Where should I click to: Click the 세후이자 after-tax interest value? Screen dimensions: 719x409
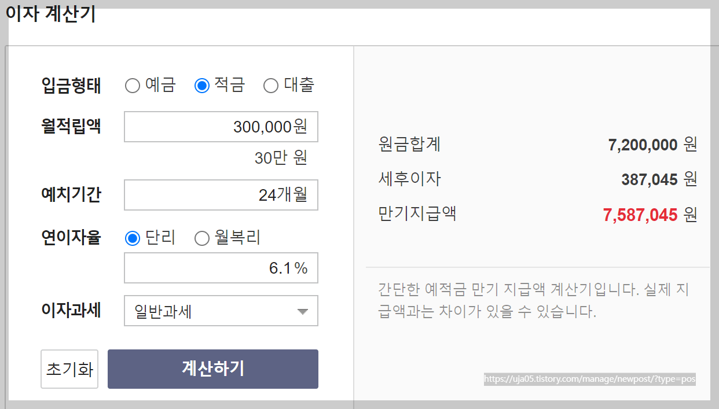(654, 179)
